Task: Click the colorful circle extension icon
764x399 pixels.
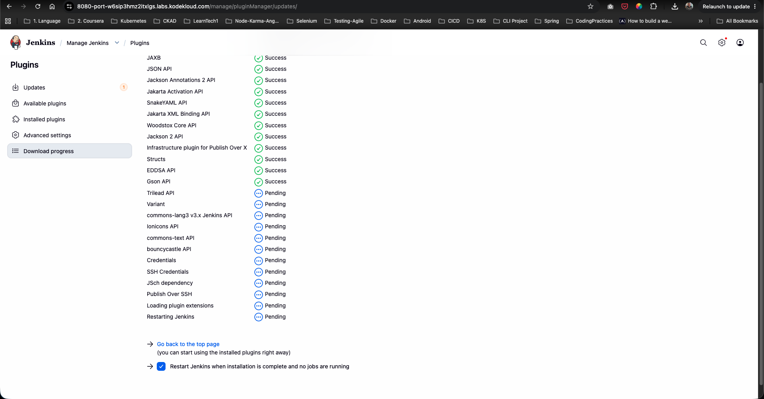Action: (x=639, y=6)
